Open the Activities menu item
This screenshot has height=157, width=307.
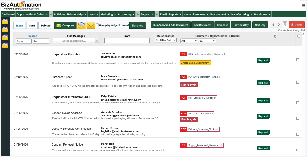click(59, 14)
